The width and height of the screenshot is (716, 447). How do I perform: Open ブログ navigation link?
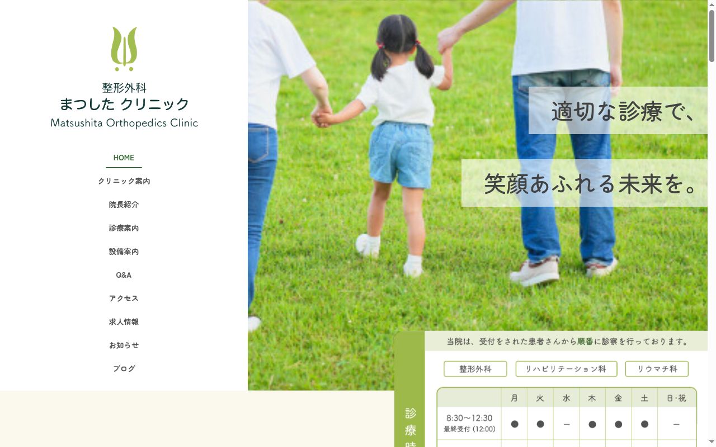(124, 369)
